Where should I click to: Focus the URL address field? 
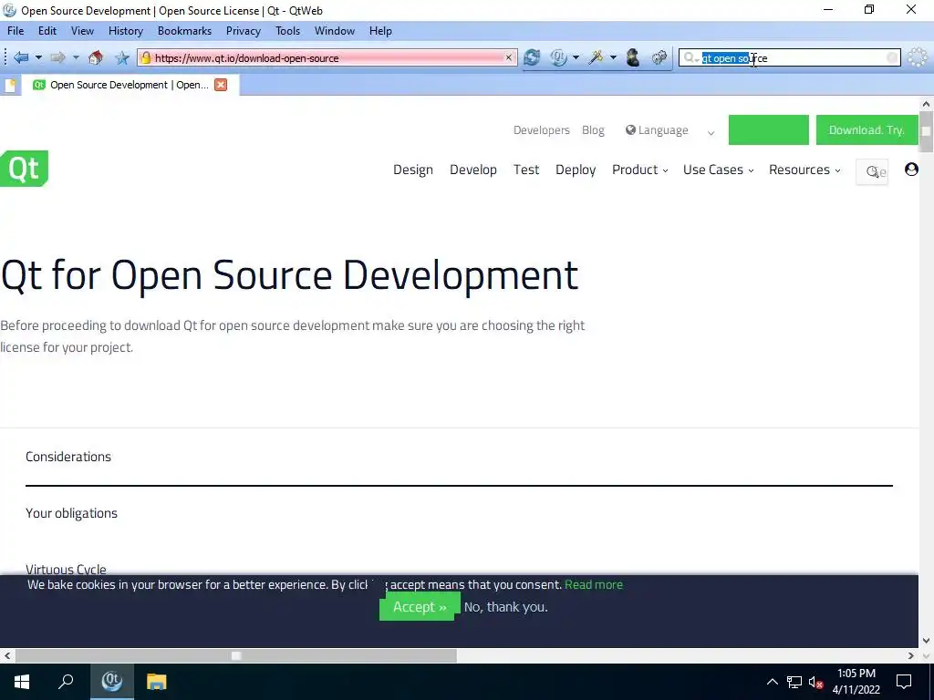327,57
